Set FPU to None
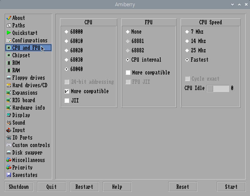The height and width of the screenshot is (196, 250). [x=134, y=32]
